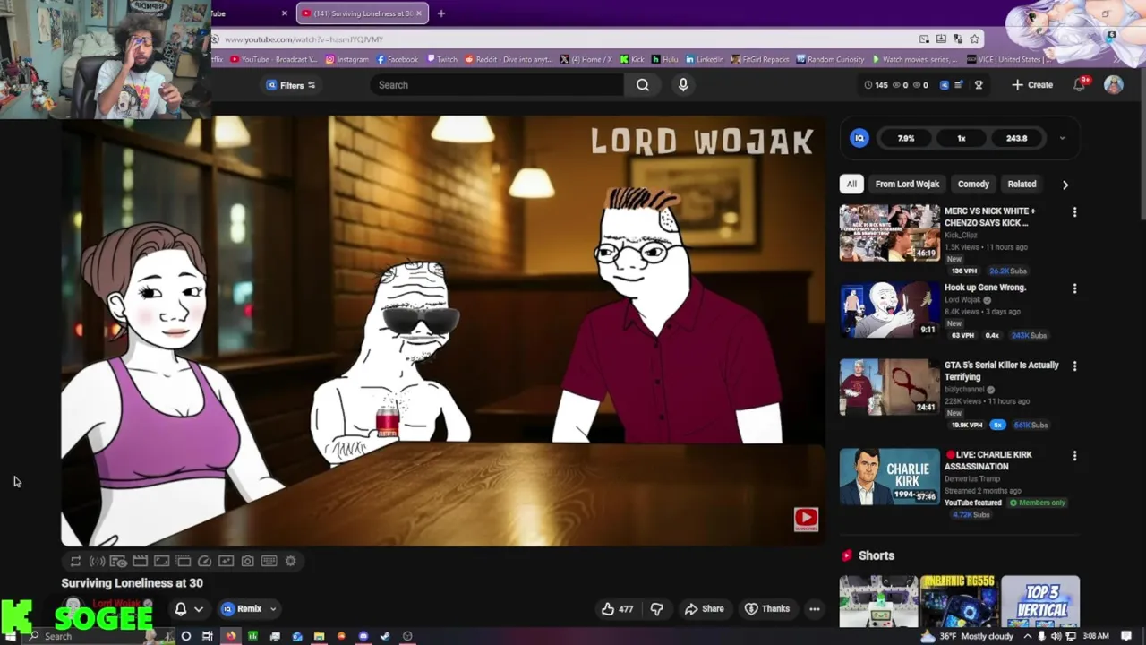The width and height of the screenshot is (1146, 645).
Task: Open the Facebook bookmark
Action: point(398,59)
